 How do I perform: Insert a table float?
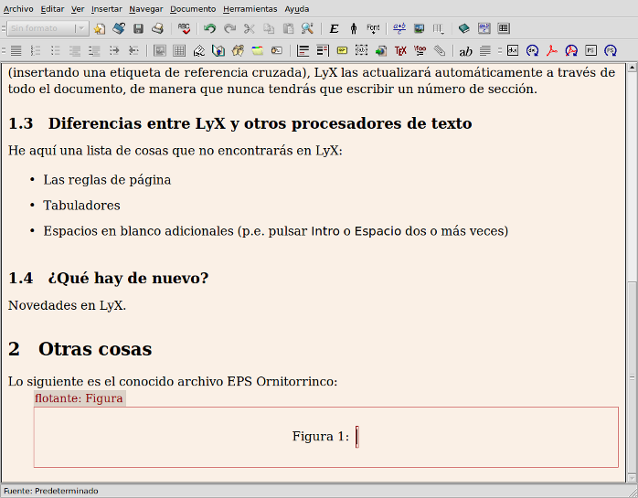pos(179,51)
